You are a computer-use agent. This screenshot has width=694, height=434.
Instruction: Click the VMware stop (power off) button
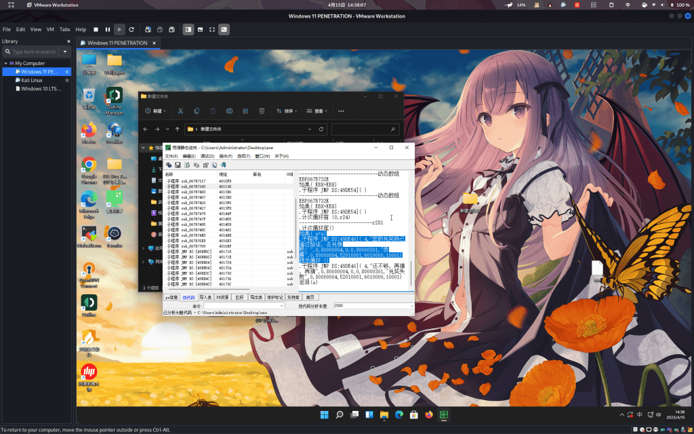[96, 30]
